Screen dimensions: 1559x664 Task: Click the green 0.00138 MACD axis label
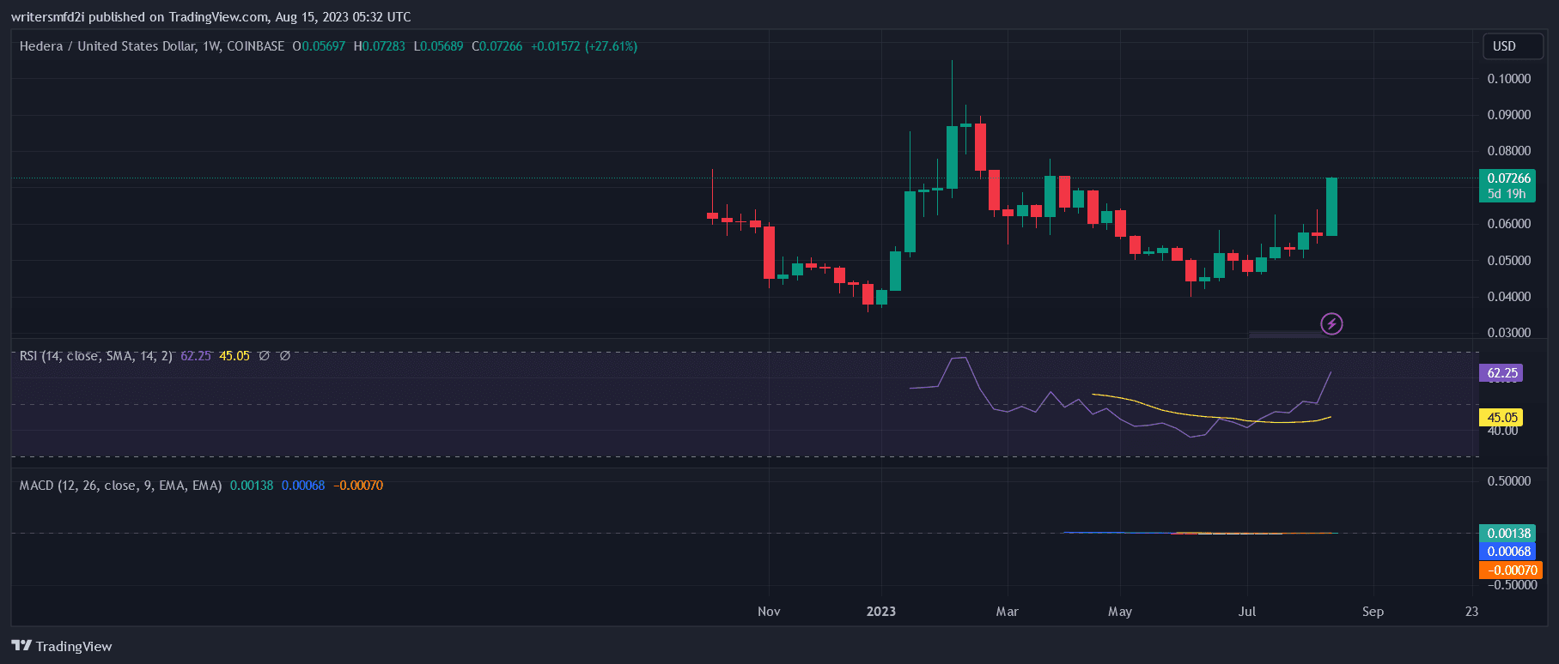tap(1508, 534)
